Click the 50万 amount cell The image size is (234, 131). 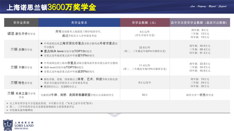point(145,95)
